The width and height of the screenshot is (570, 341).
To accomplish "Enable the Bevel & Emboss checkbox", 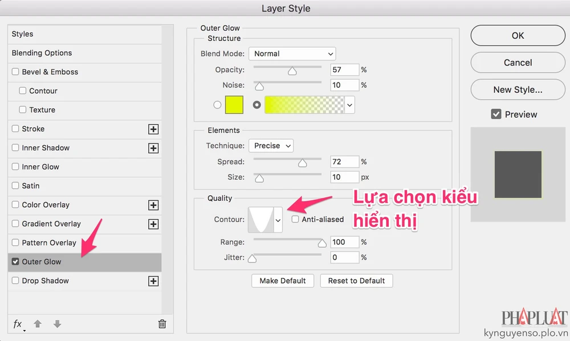I will point(15,72).
